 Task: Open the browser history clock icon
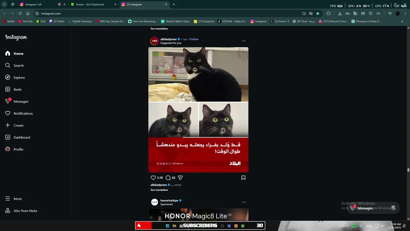[x=371, y=13]
